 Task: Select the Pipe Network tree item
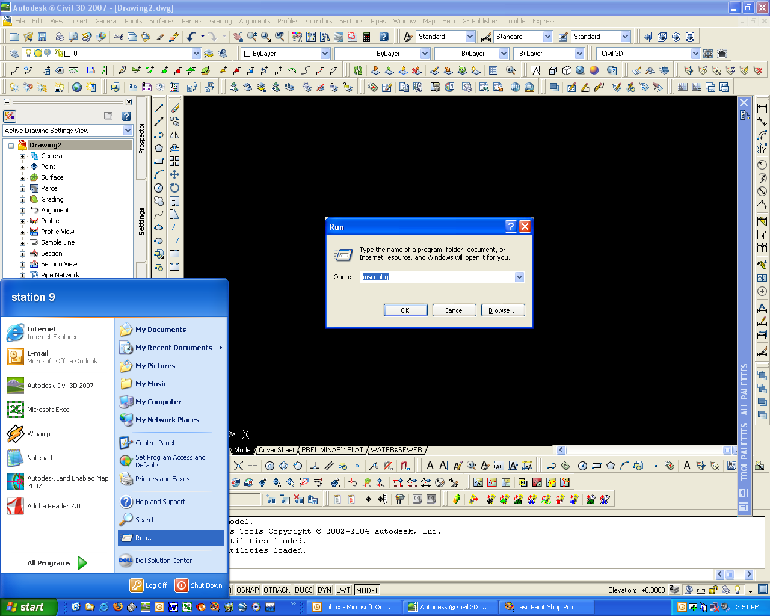(60, 275)
